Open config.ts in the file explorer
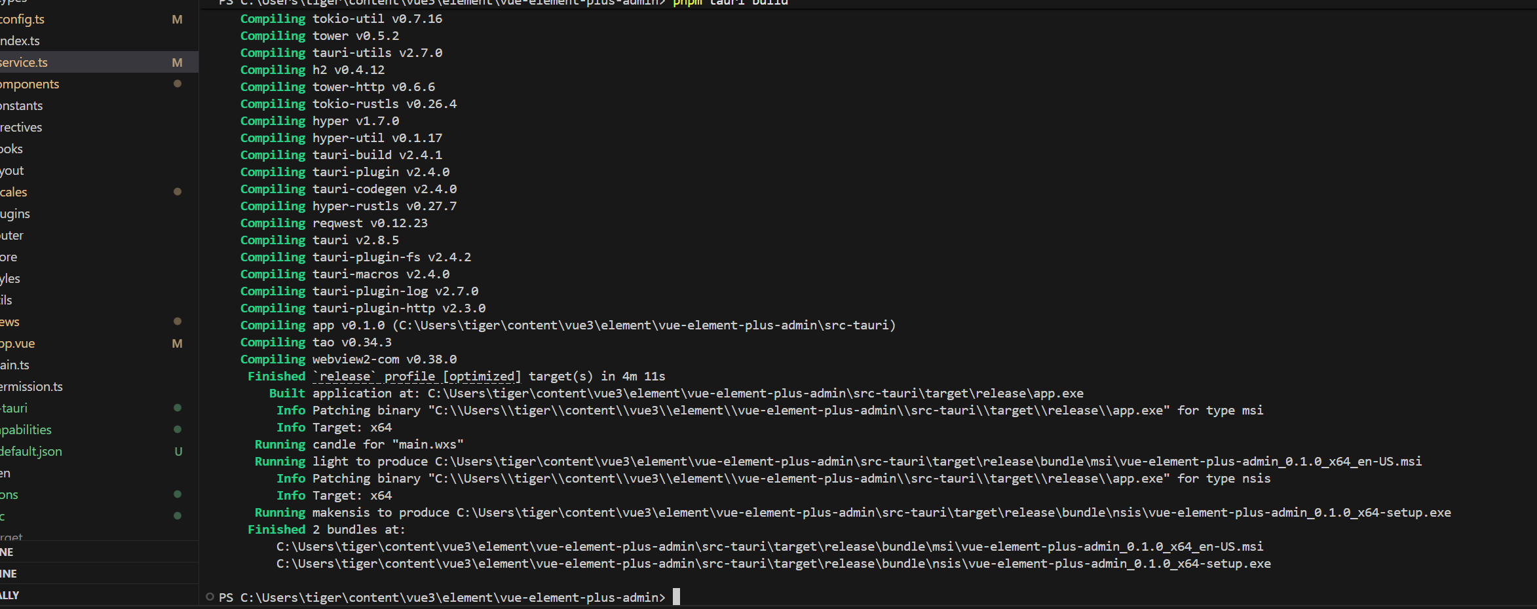Screen dimensions: 1537x609 pyautogui.click(x=98, y=20)
